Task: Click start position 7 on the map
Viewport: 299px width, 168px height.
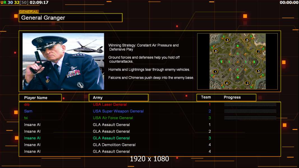Action: [259, 52]
